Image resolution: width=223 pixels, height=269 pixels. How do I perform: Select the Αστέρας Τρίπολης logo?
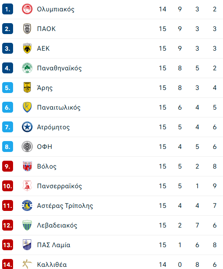pos(27,206)
